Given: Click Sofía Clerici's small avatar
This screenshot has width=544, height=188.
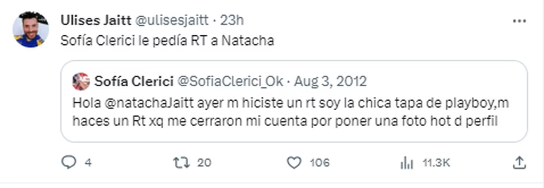Looking at the screenshot, I should (x=81, y=81).
